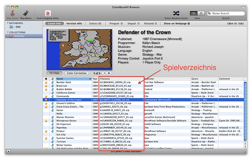Viewport: 252px width, 159px height.
Task: Select the Defender of the Crown row
Action: [143, 100]
